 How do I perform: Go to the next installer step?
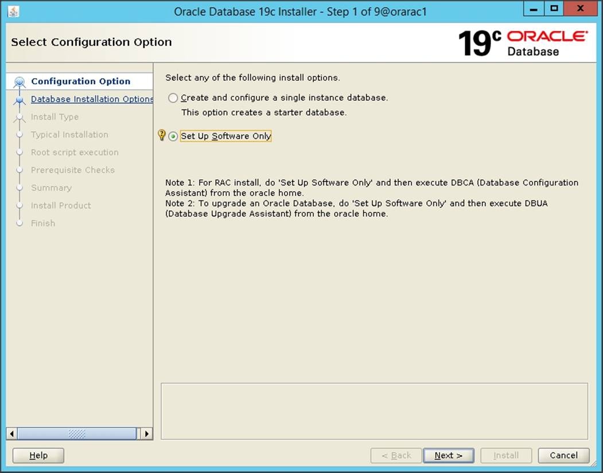[x=449, y=455]
